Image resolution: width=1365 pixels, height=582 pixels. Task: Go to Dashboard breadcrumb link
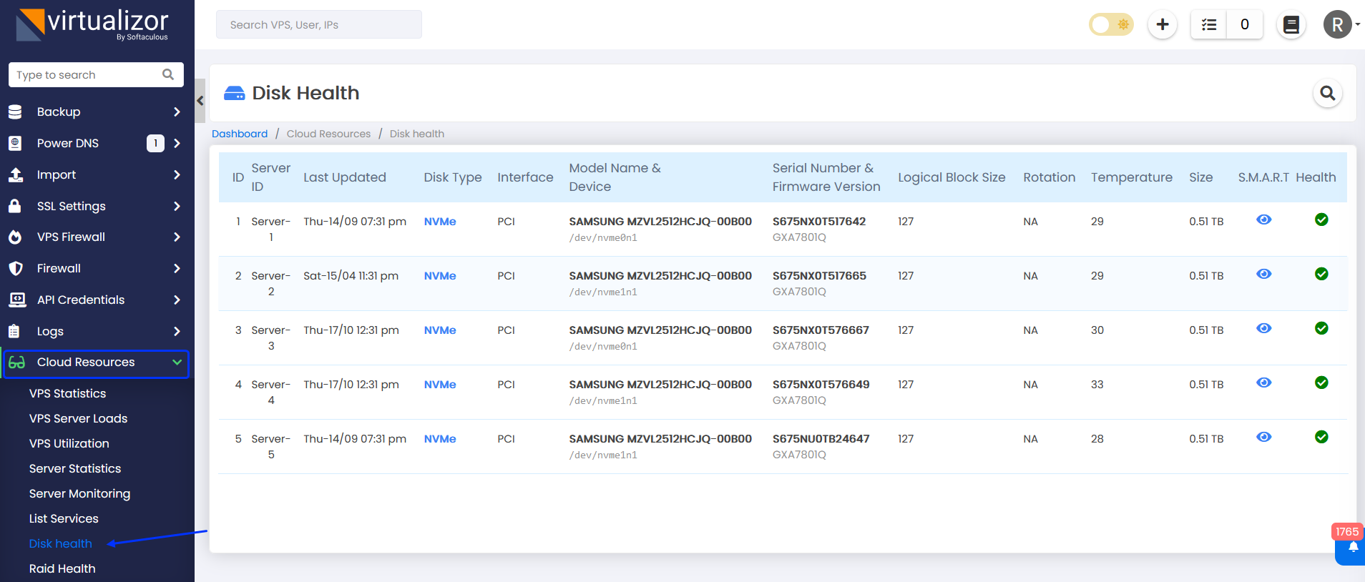click(x=240, y=134)
